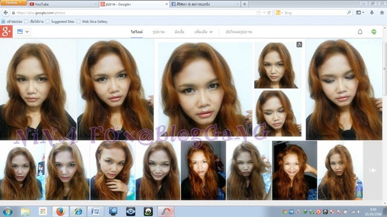Reload the page with the refresh icon
387x217 pixels.
269,13
